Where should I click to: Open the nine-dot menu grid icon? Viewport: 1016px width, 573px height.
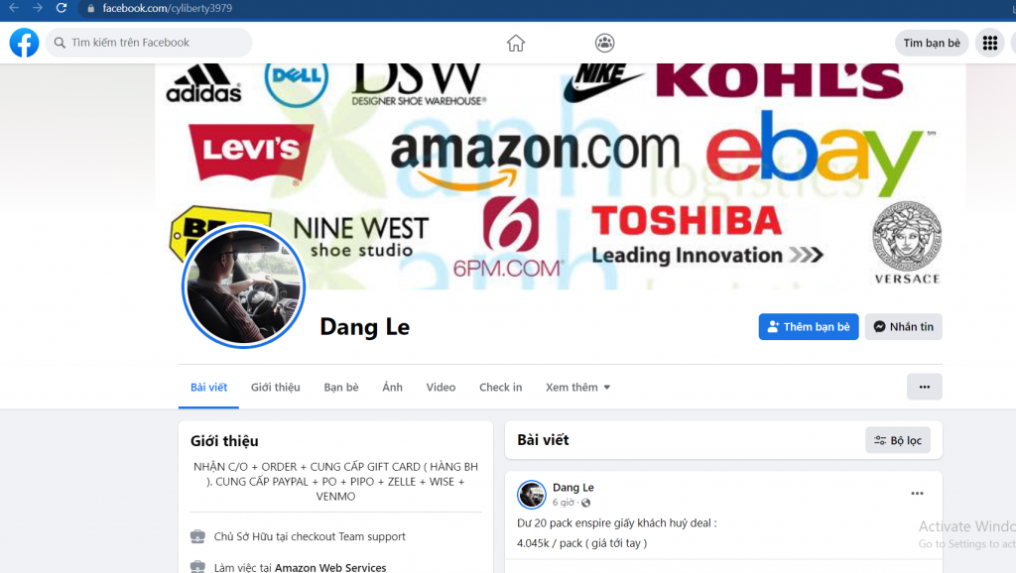(989, 43)
